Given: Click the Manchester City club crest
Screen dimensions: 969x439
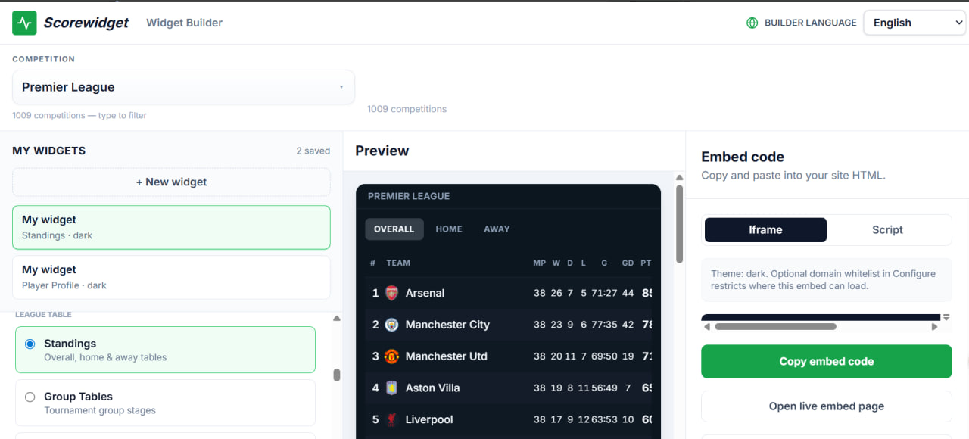Looking at the screenshot, I should (391, 325).
